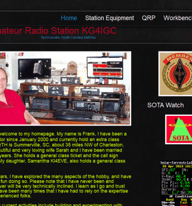The width and height of the screenshot is (192, 206).
Task: Click the Amateur Radio Station KG4IGC title
Action: (58, 31)
